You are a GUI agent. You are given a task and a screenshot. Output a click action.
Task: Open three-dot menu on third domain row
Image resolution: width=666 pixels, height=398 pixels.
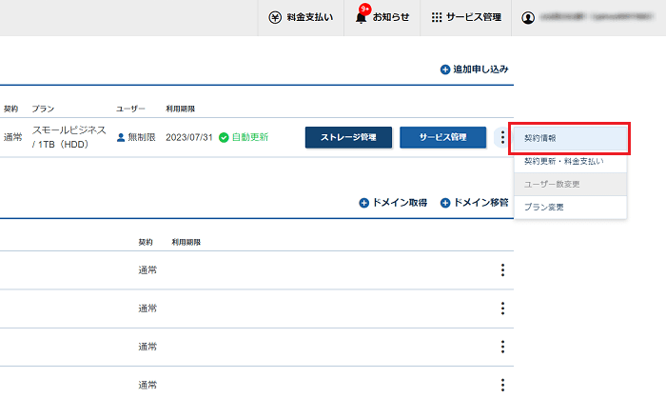(502, 347)
